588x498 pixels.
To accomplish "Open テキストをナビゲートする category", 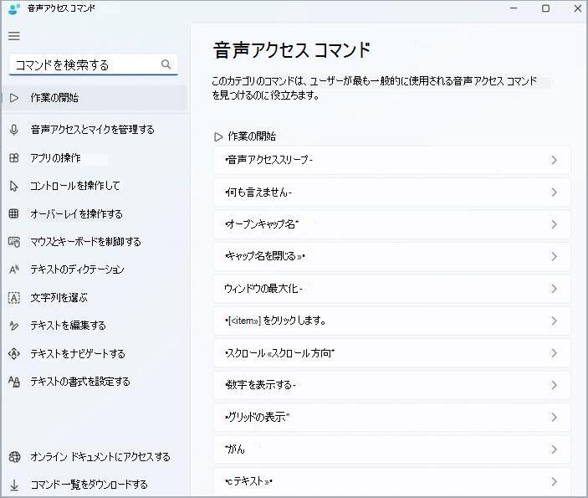I will click(95, 353).
